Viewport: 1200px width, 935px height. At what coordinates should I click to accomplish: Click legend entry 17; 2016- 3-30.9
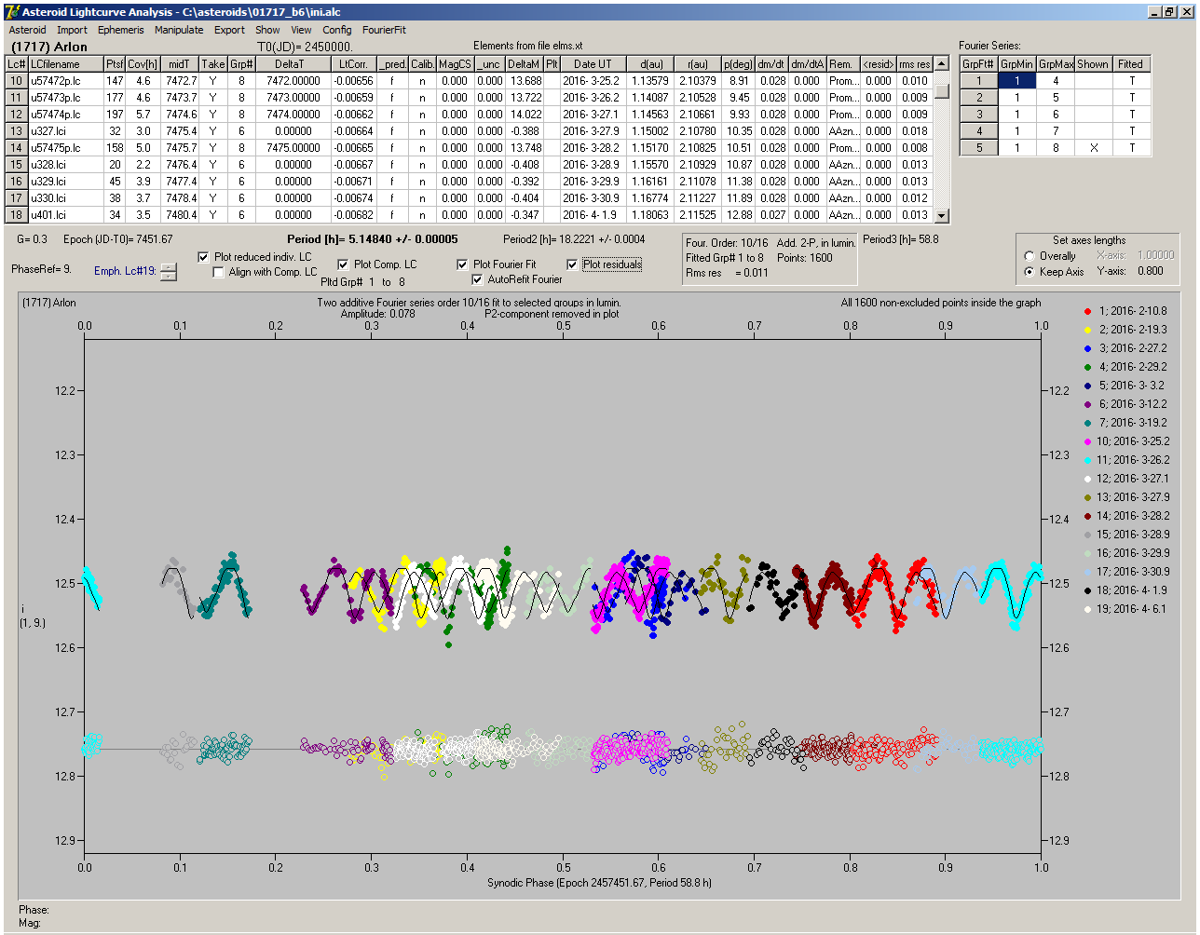tap(1126, 572)
